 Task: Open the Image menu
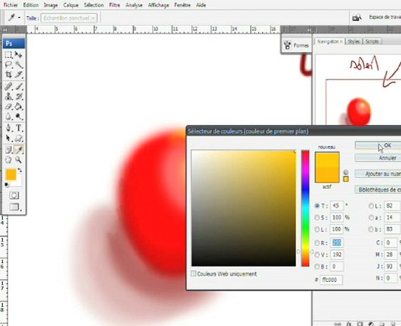tap(51, 5)
